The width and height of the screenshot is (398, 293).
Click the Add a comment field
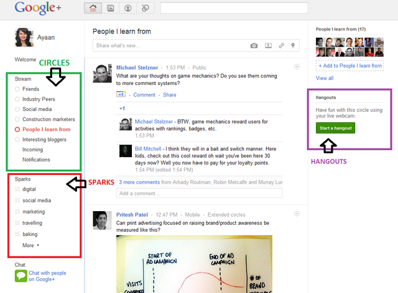pos(199,194)
